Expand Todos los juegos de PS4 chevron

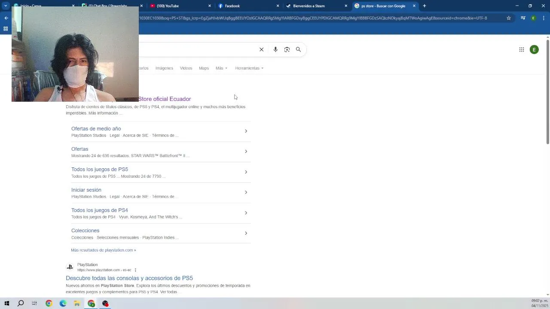(246, 213)
